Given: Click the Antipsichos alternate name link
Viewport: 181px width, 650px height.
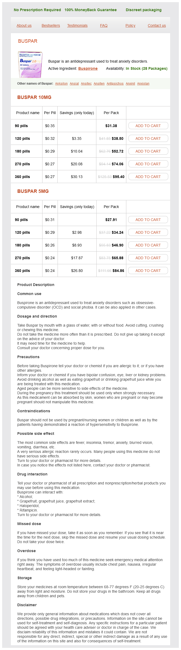Looking at the screenshot, I should tap(115, 84).
